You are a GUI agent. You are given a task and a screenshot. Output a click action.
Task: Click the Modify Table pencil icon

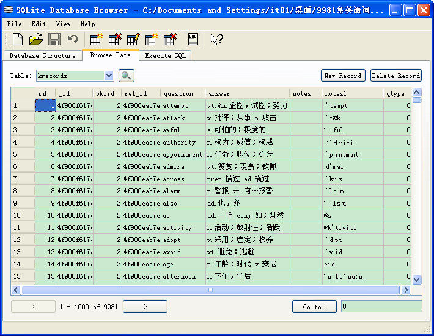(x=133, y=39)
